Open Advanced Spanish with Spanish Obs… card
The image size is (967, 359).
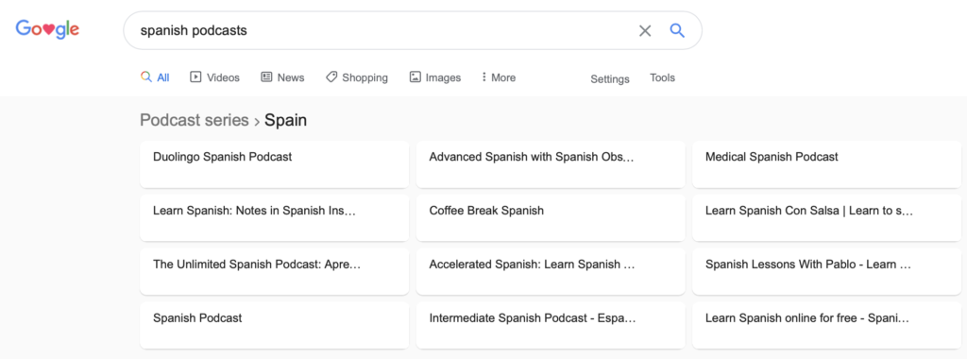point(551,164)
